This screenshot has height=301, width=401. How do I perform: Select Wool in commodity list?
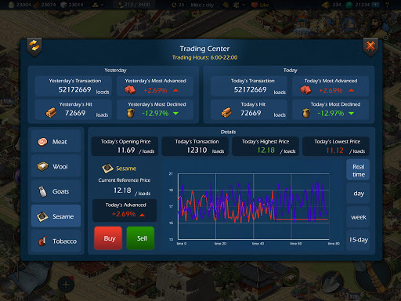point(56,166)
